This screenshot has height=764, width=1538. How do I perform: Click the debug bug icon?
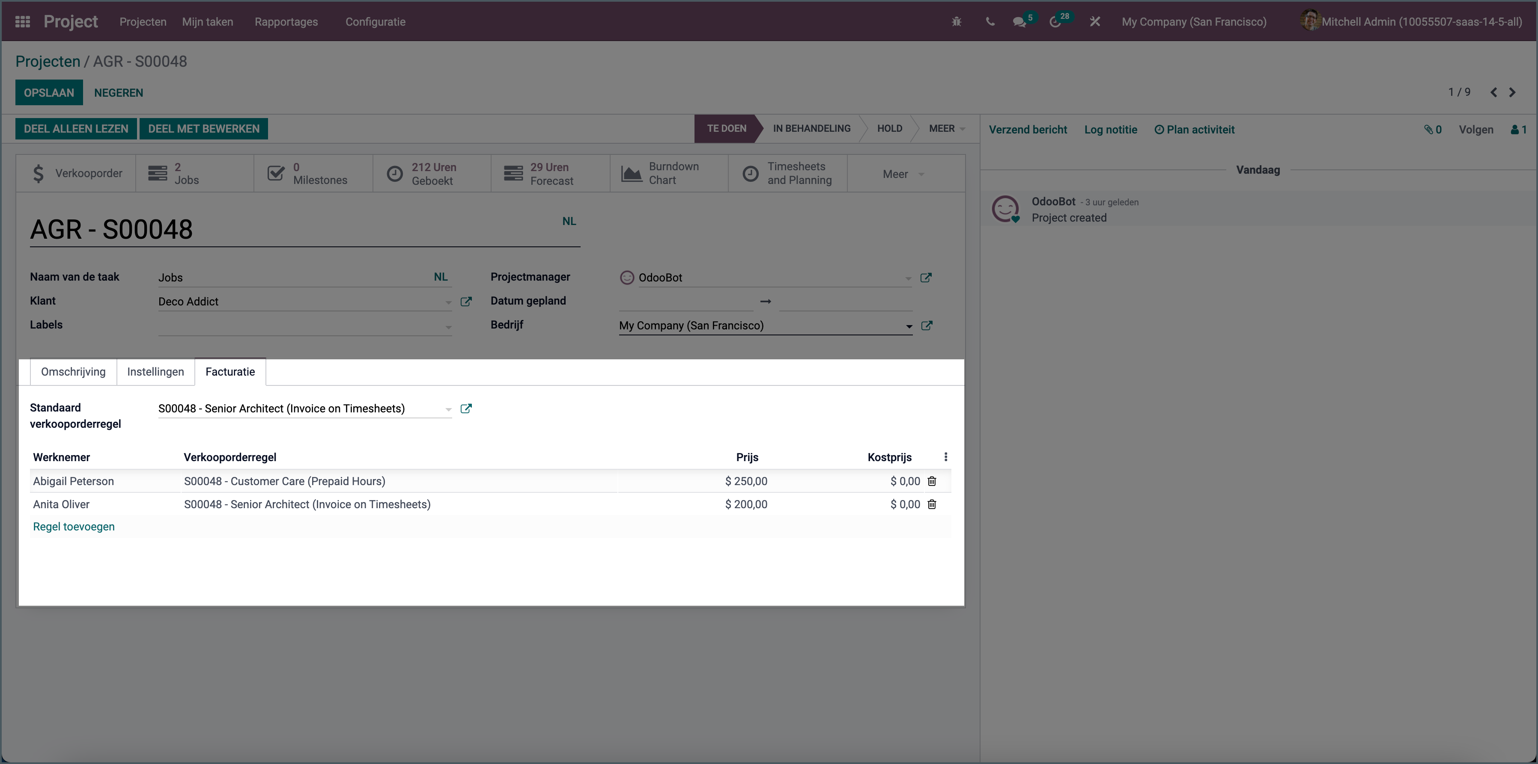click(x=957, y=21)
